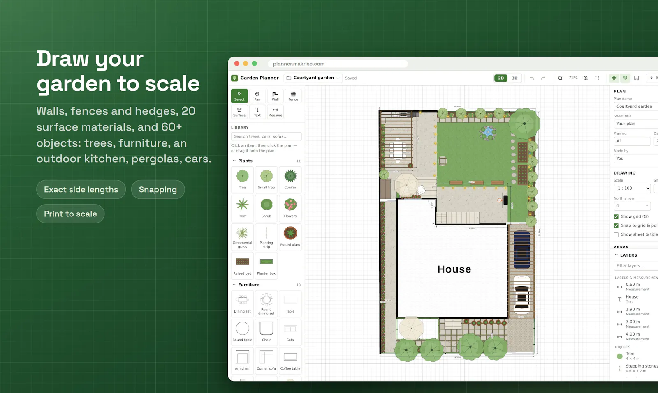
Task: Select the Raised bed item
Action: [243, 265]
